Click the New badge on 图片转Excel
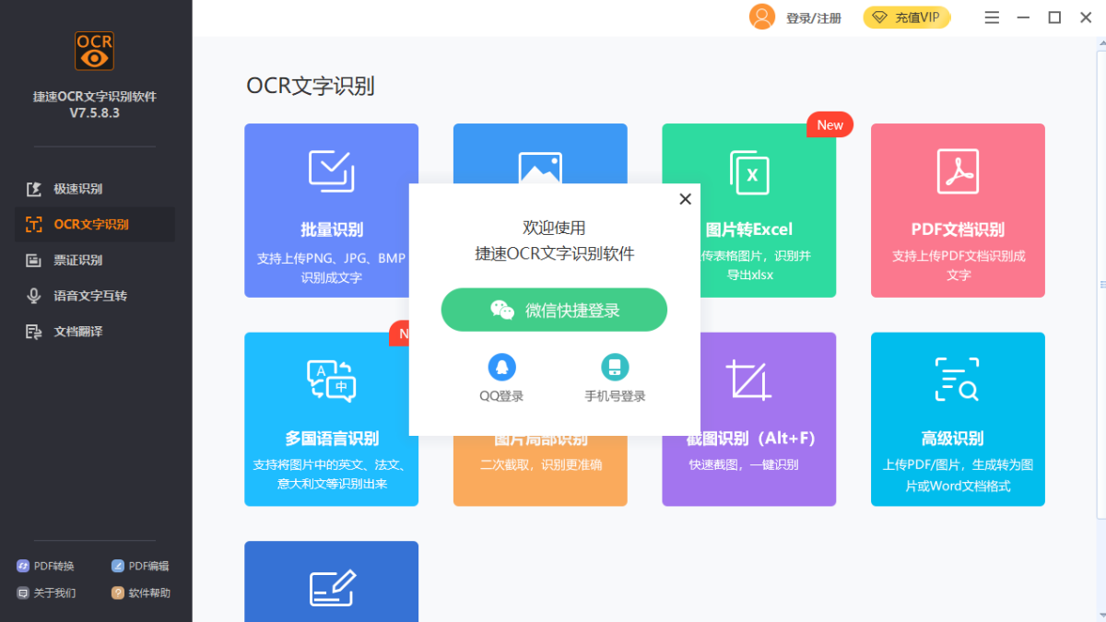 click(829, 124)
